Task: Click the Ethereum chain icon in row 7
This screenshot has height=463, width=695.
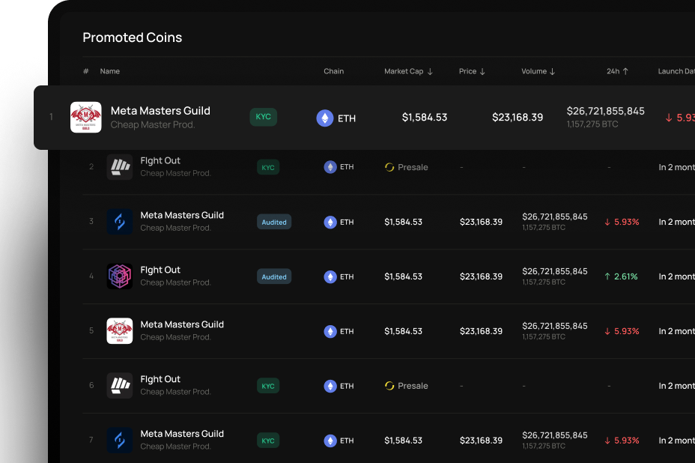Action: tap(330, 441)
